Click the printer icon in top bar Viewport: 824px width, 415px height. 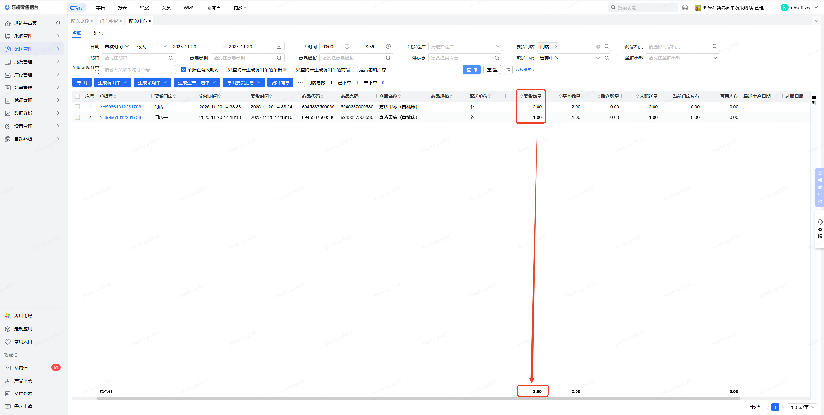[685, 7]
